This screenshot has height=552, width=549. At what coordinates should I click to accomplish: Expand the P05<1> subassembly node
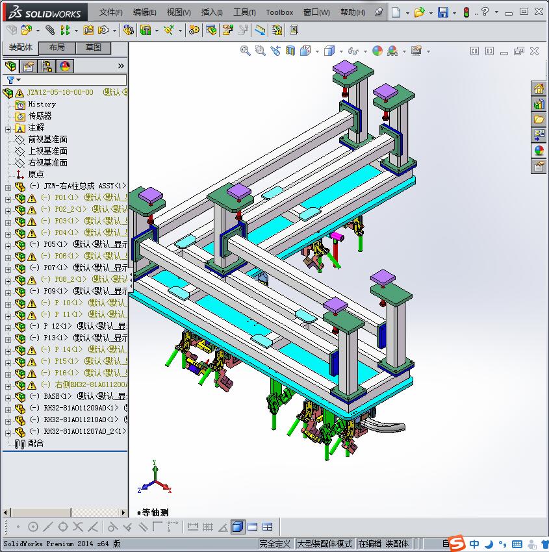click(8, 246)
